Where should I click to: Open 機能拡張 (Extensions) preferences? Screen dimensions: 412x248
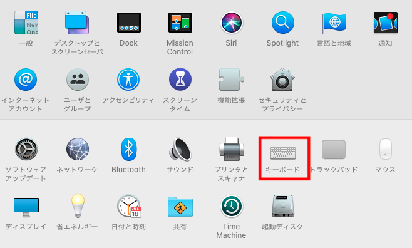coord(232,80)
